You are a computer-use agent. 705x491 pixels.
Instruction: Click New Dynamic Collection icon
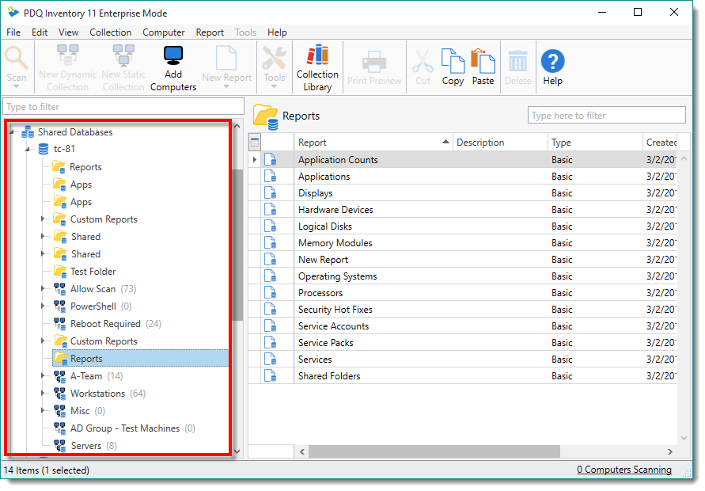68,55
